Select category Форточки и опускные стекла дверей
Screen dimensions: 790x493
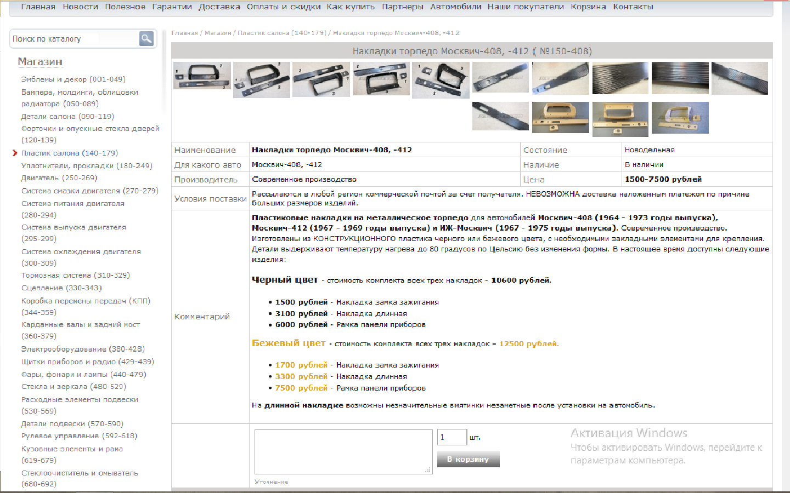click(90, 134)
